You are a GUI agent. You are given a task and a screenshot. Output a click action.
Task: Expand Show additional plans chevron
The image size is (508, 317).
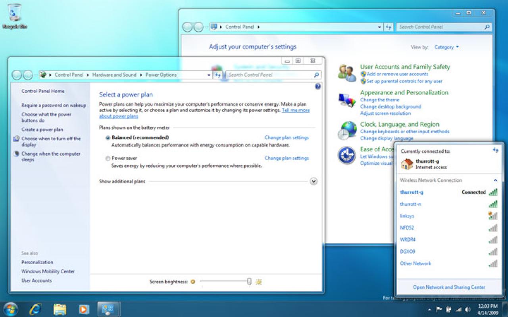[314, 181]
